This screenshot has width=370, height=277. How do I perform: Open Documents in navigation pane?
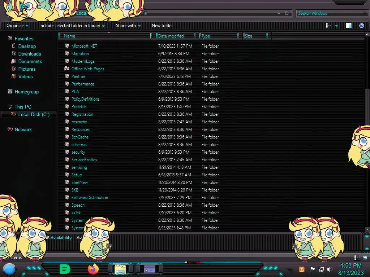click(30, 61)
